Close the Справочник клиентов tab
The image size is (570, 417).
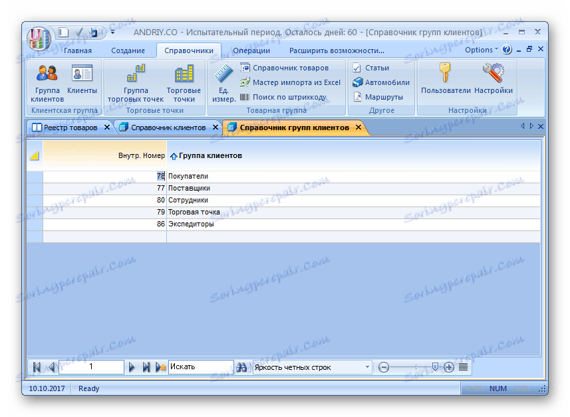tap(215, 127)
